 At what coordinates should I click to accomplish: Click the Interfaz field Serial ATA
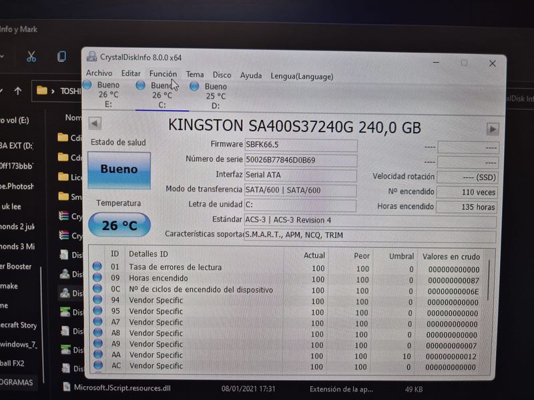(301, 175)
